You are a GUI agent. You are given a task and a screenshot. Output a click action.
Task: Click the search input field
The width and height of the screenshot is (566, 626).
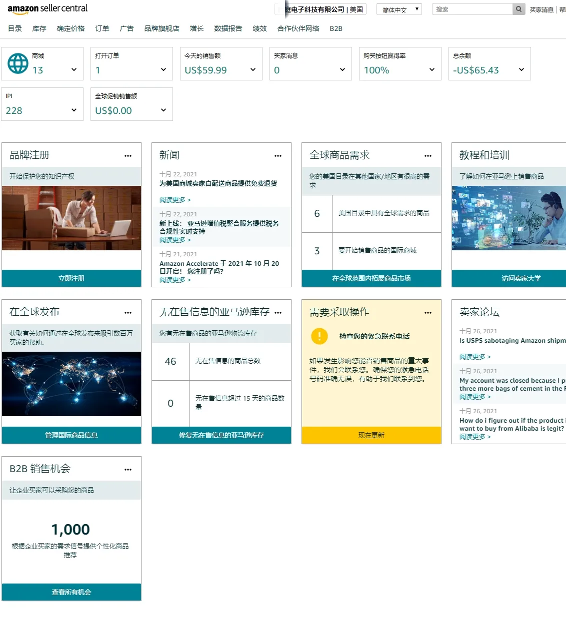pyautogui.click(x=472, y=9)
